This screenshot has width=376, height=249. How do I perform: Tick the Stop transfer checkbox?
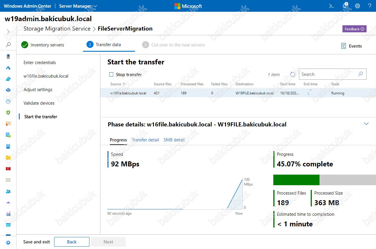[x=111, y=74]
